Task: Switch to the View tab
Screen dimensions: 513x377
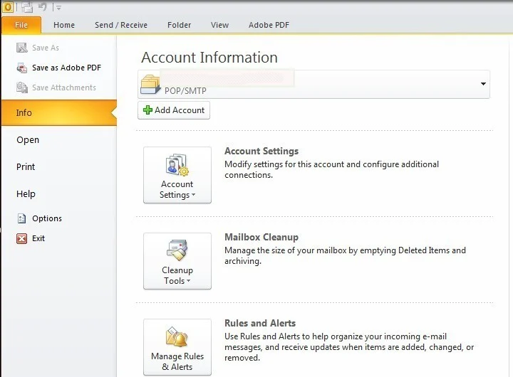Action: click(220, 25)
